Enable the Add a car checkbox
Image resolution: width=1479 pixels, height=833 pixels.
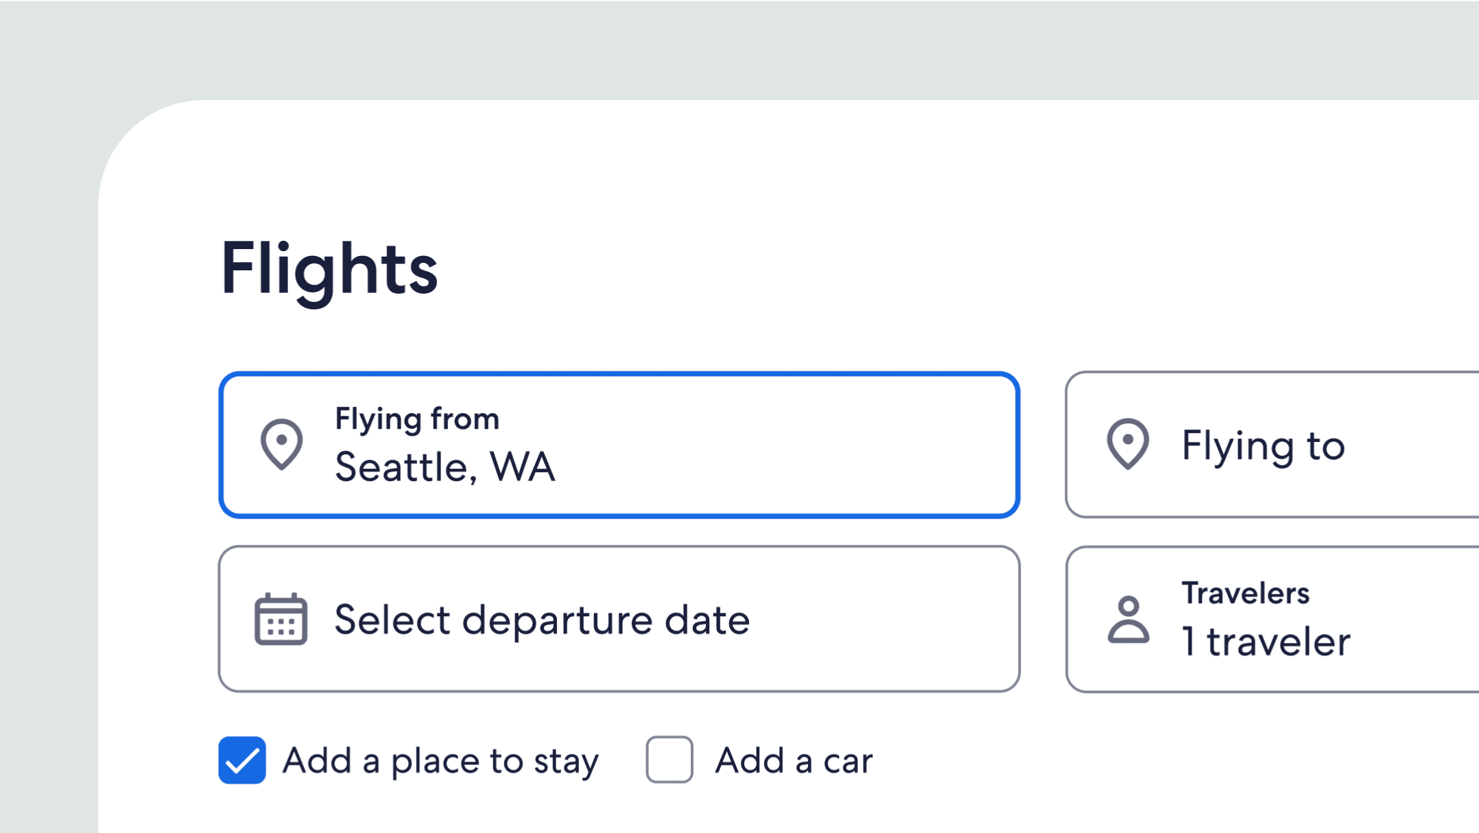[x=669, y=760]
